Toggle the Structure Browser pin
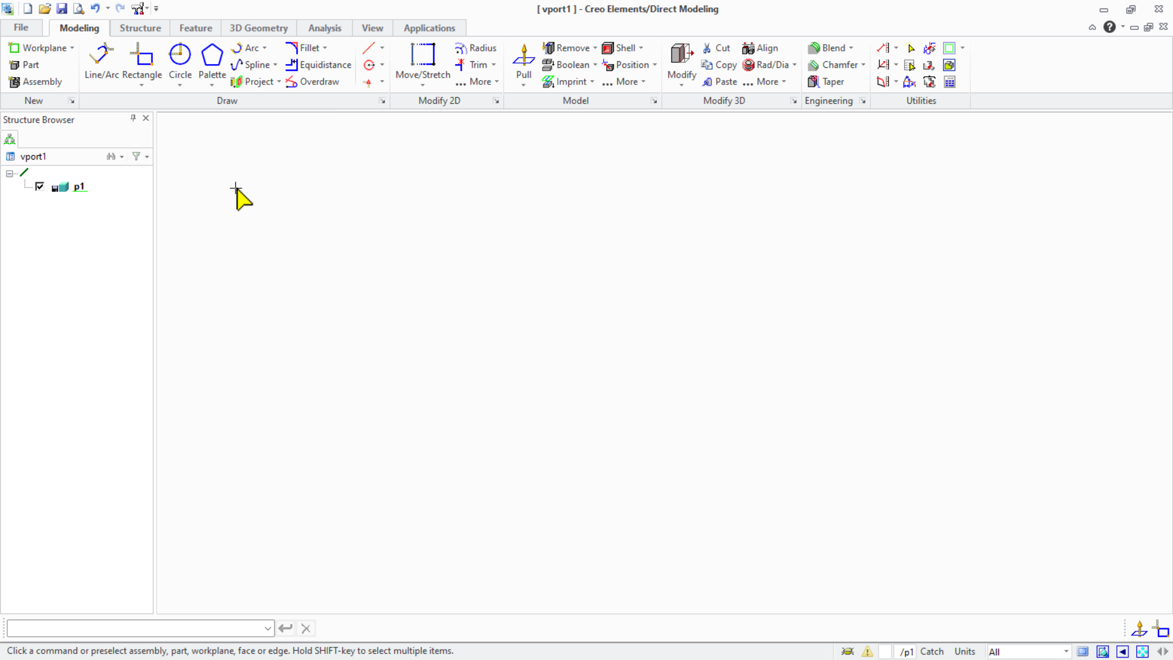 tap(132, 118)
